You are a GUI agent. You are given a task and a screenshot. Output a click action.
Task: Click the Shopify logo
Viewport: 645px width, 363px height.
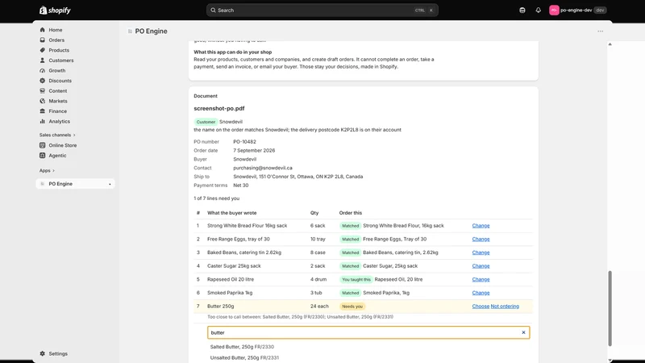[x=55, y=10]
